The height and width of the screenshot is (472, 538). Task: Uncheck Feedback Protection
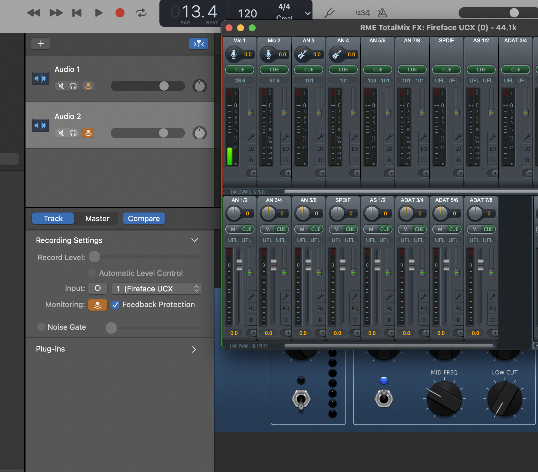(x=115, y=305)
